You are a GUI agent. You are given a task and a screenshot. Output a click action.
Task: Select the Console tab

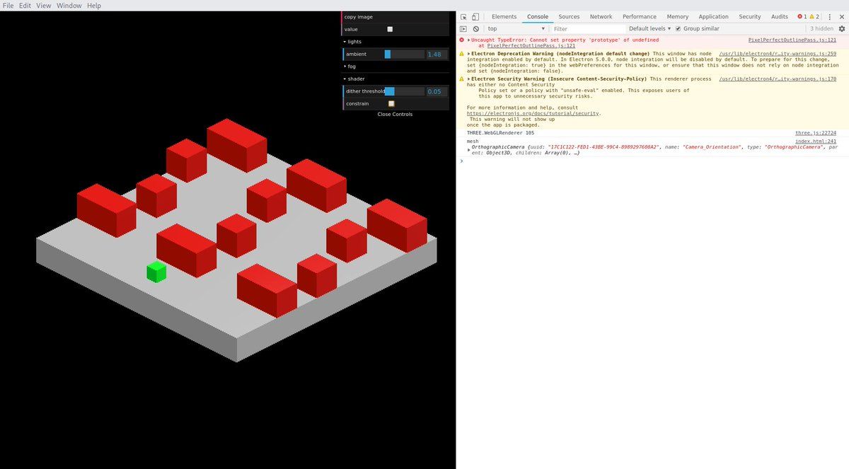[538, 17]
